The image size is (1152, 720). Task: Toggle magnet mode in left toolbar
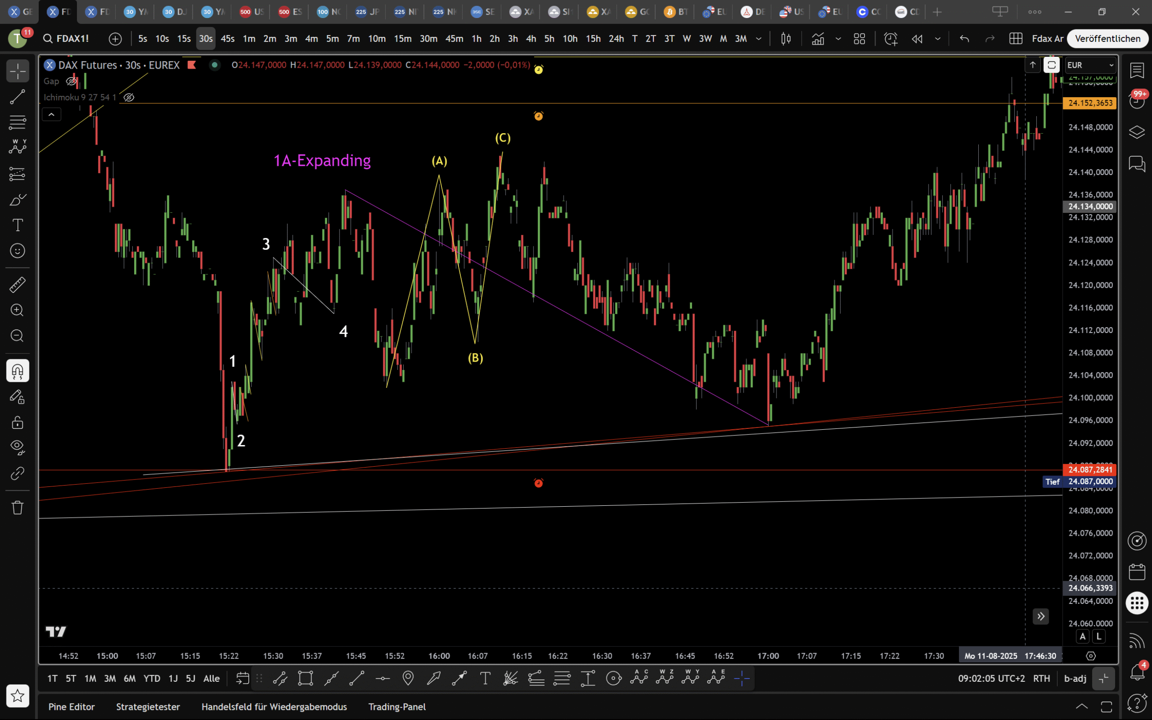pyautogui.click(x=18, y=370)
